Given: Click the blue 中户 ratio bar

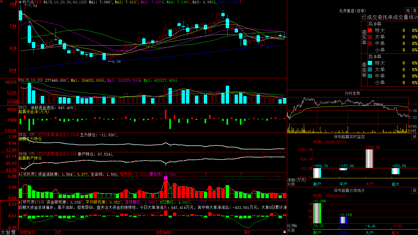Looking at the screenshot, I should point(343,220).
